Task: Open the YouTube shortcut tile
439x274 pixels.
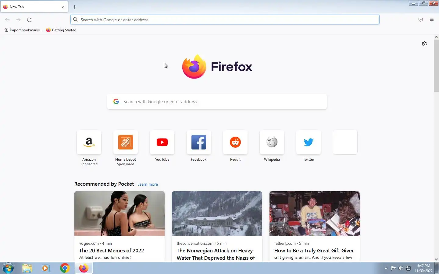Action: tap(162, 142)
